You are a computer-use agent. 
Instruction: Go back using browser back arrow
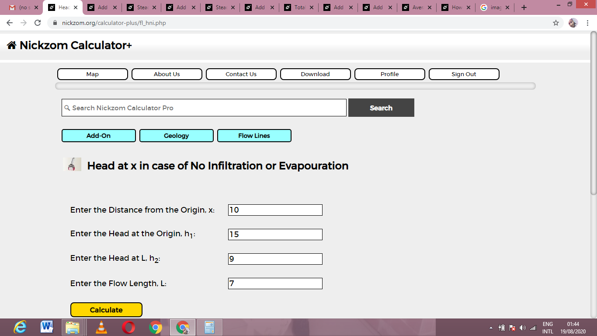tap(10, 23)
